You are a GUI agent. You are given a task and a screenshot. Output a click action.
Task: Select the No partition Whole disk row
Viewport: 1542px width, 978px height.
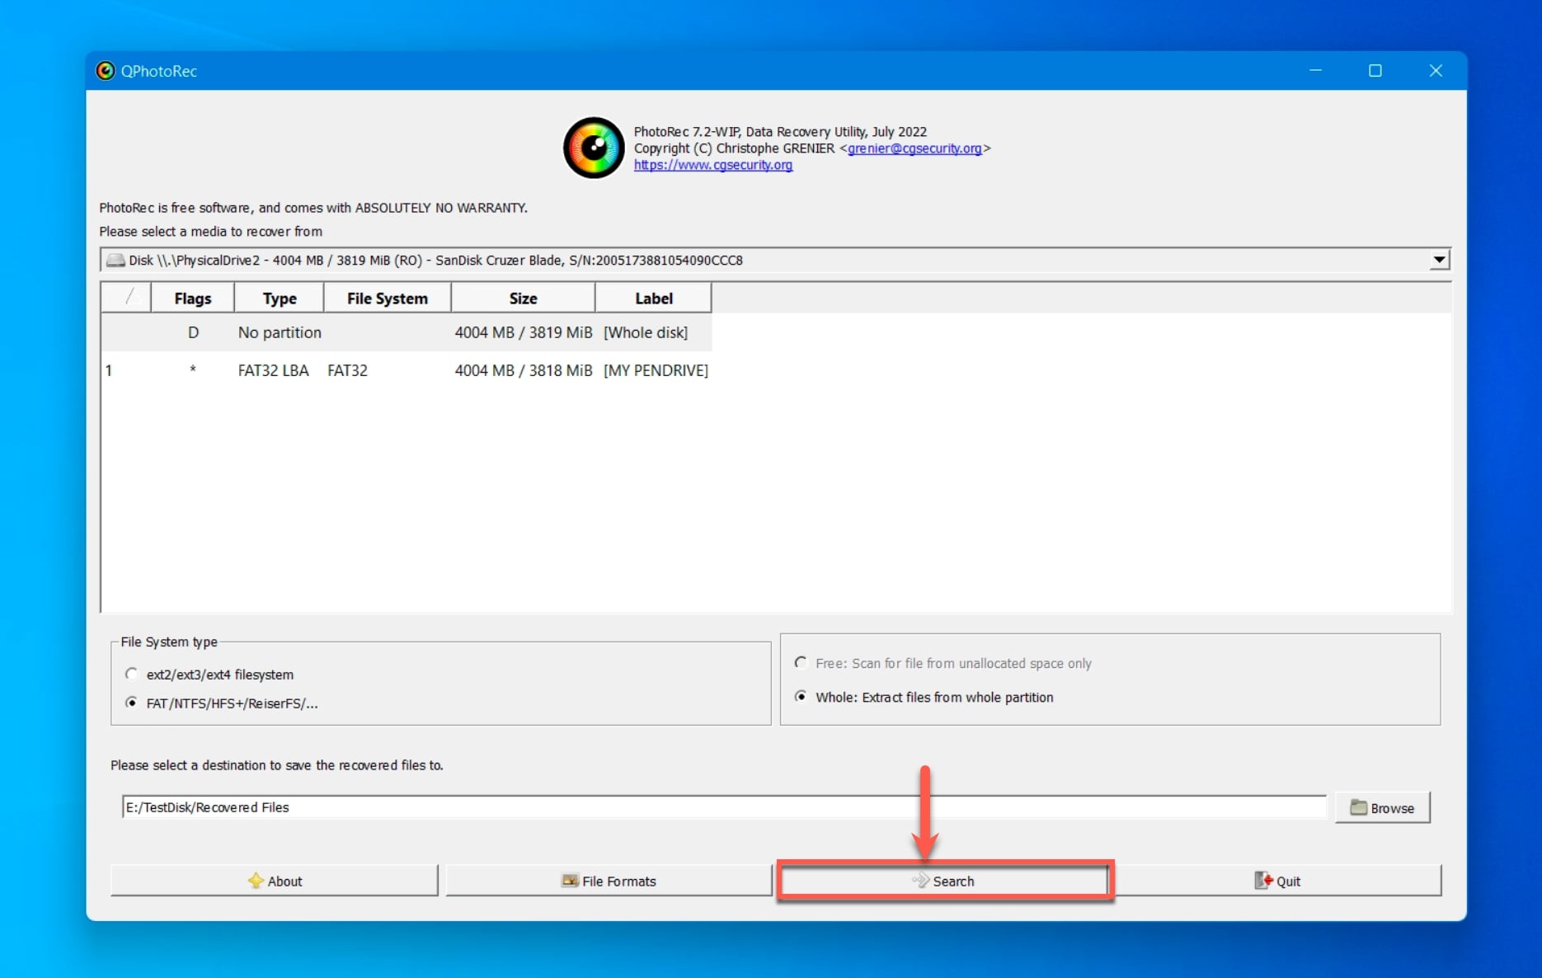[407, 332]
